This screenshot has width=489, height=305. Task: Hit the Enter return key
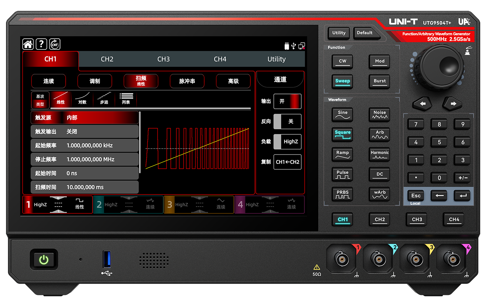coord(463,196)
